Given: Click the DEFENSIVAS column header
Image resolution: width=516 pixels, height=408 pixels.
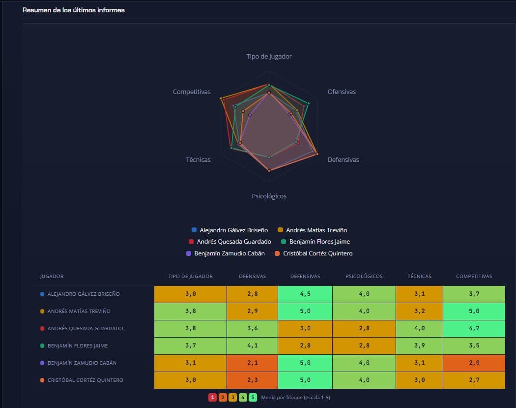Looking at the screenshot, I should click(x=305, y=276).
